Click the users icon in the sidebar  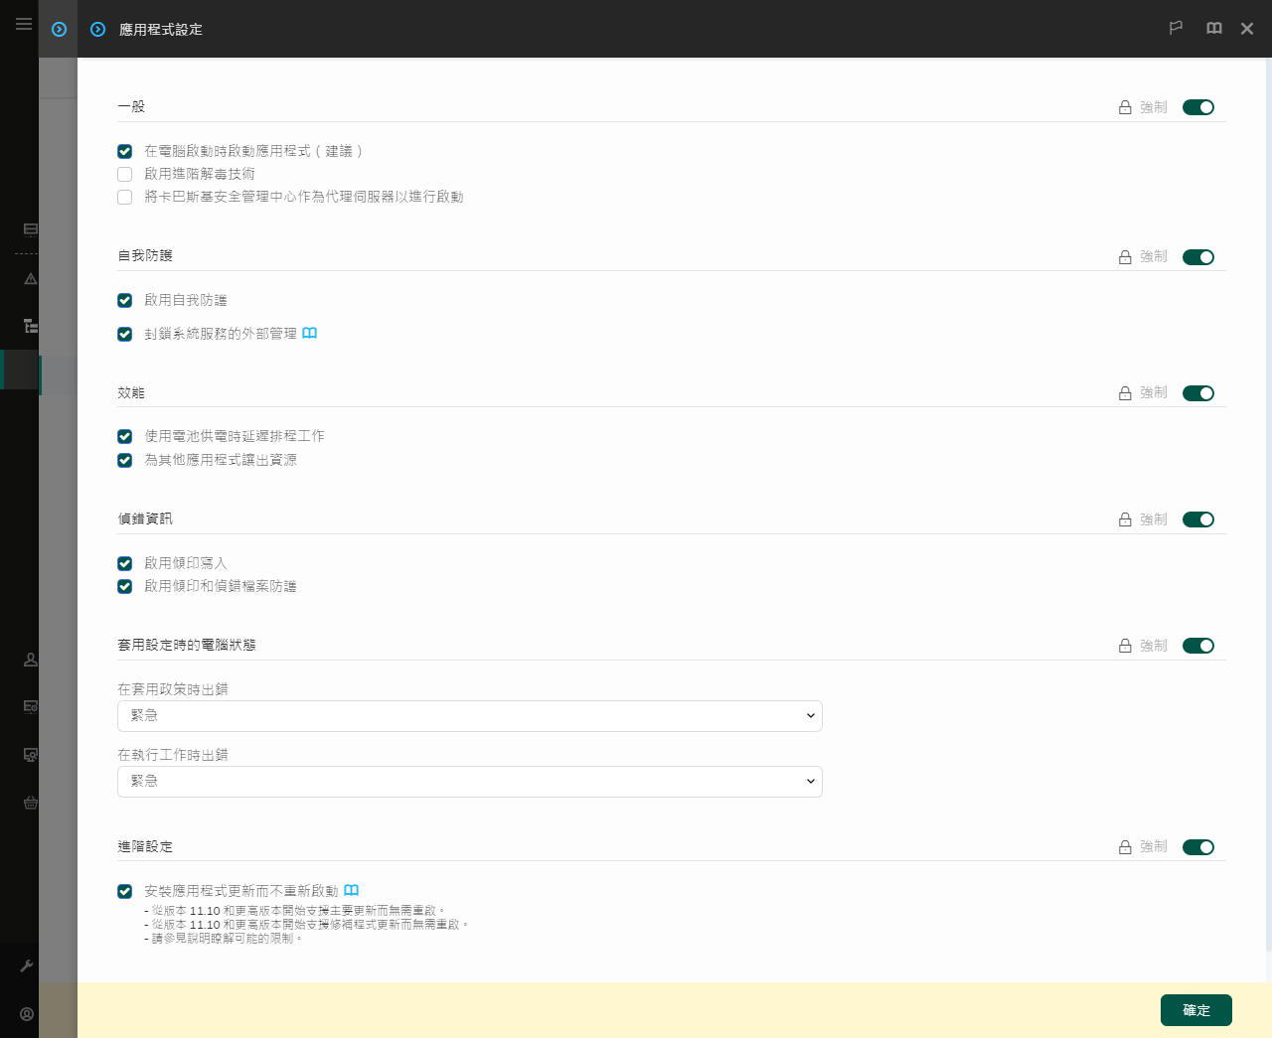click(30, 660)
